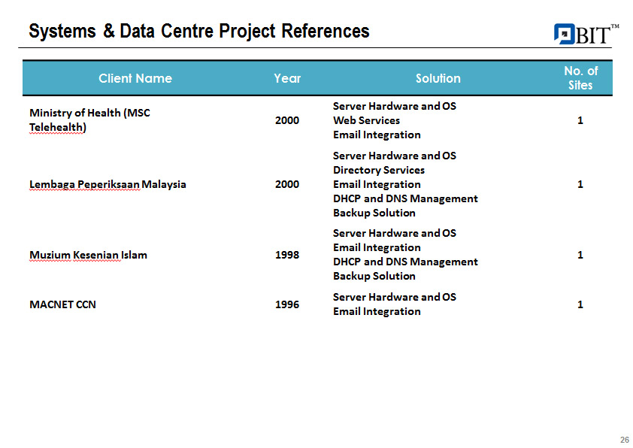The height and width of the screenshot is (448, 633).
Task: Select the Year column header
Action: pyautogui.click(x=287, y=78)
